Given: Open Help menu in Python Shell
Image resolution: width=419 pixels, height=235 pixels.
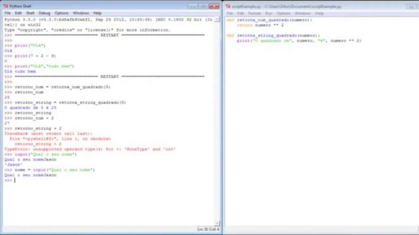Looking at the screenshot, I should coord(98,13).
